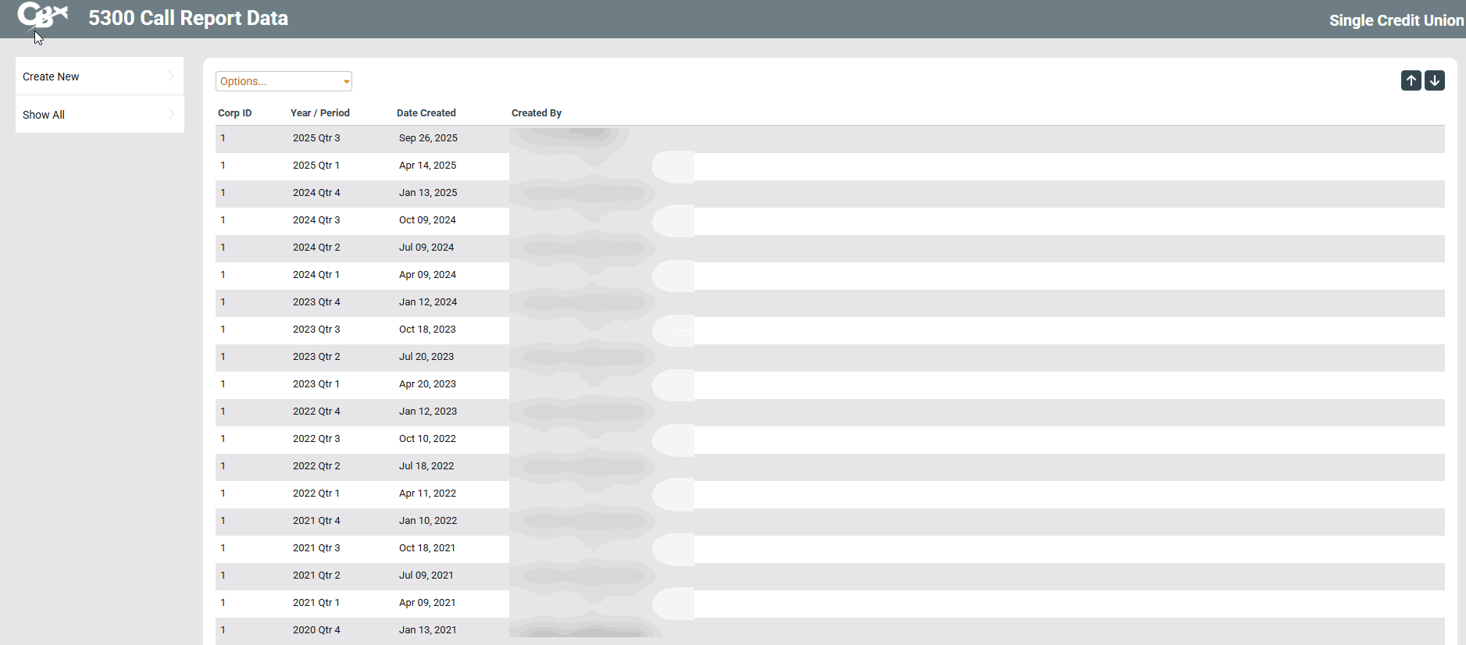This screenshot has width=1466, height=645.
Task: Click the Create New chevron arrow
Action: [171, 76]
